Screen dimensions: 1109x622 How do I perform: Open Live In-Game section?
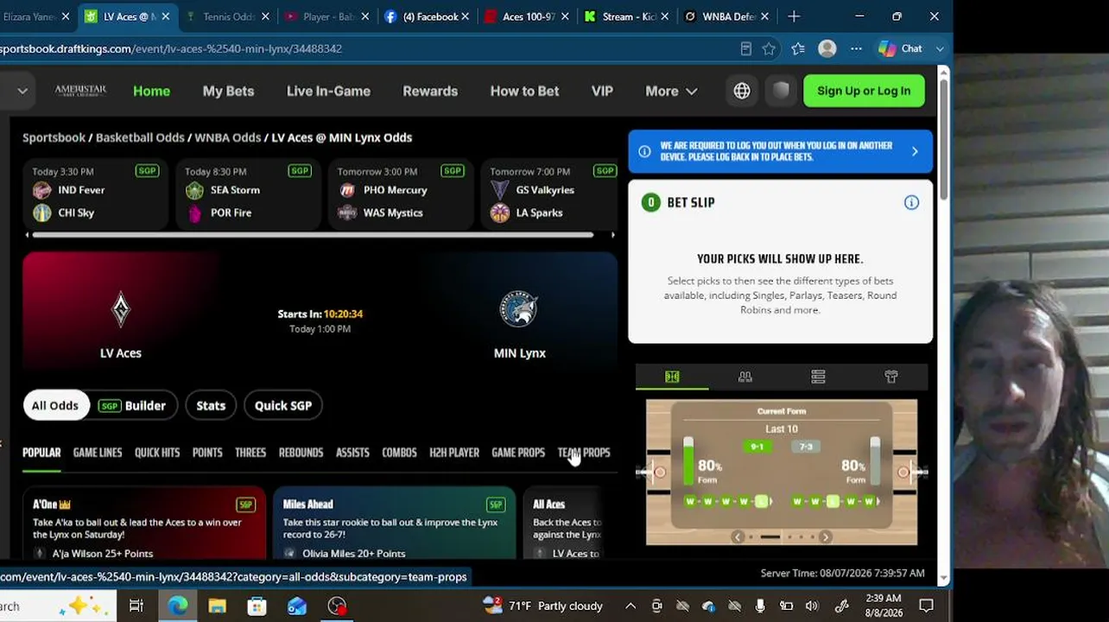328,91
